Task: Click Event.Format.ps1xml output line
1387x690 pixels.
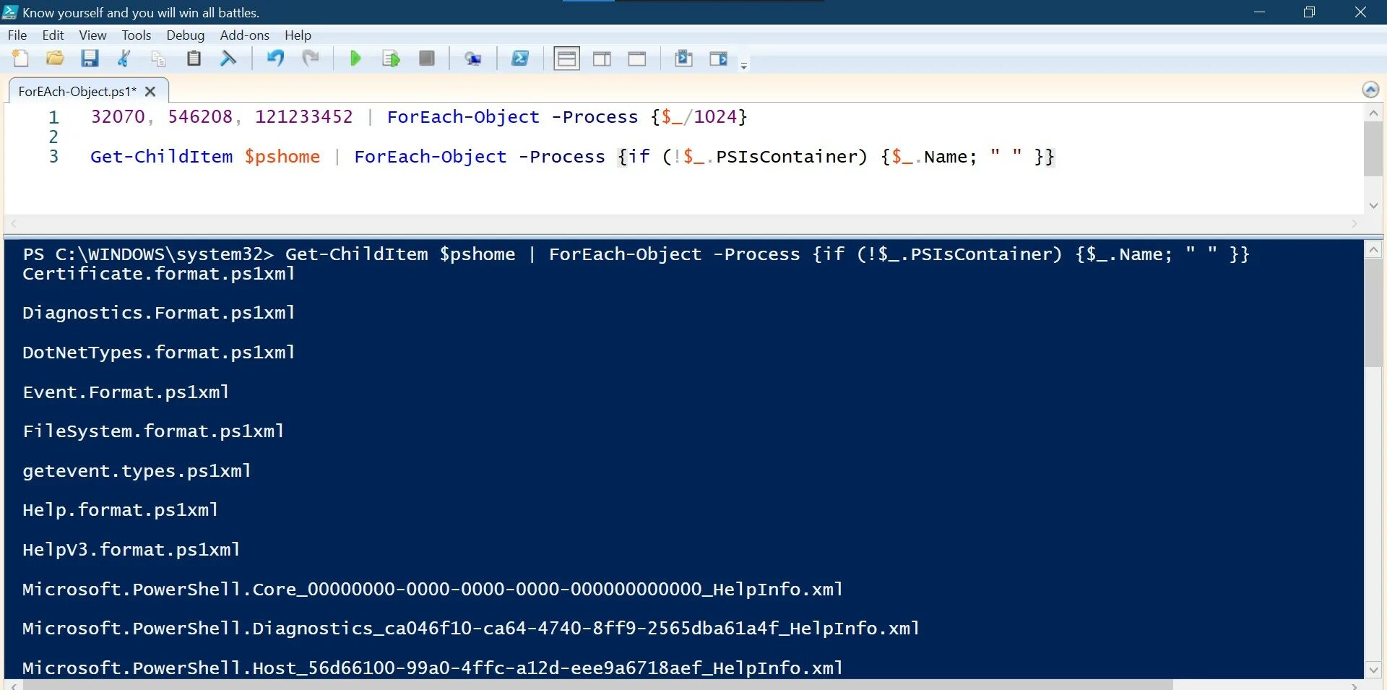Action: click(126, 392)
